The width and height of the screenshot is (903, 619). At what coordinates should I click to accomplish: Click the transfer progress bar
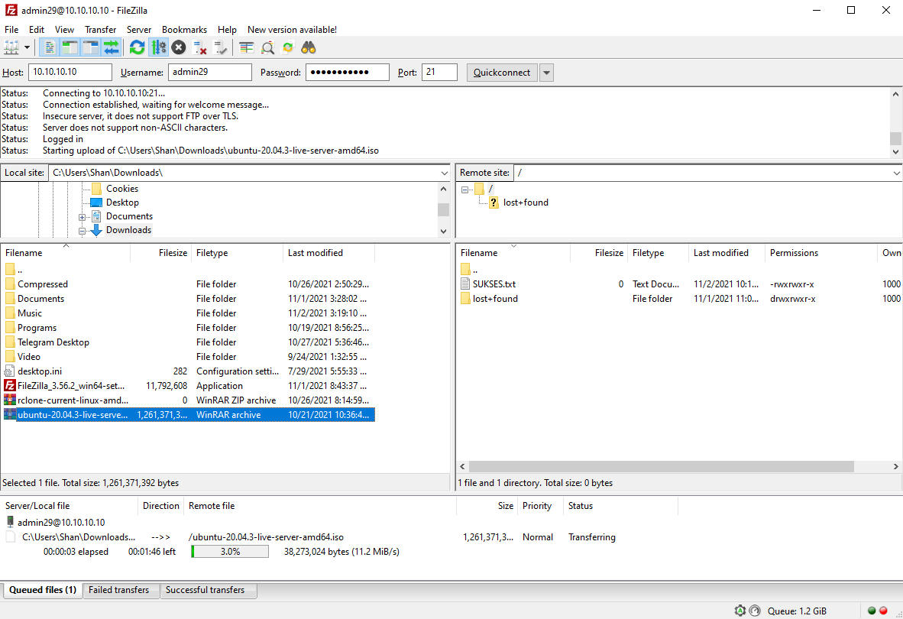[230, 552]
